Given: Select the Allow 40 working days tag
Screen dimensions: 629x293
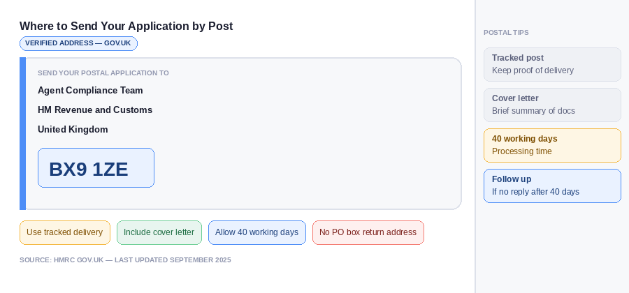Looking at the screenshot, I should (x=257, y=232).
